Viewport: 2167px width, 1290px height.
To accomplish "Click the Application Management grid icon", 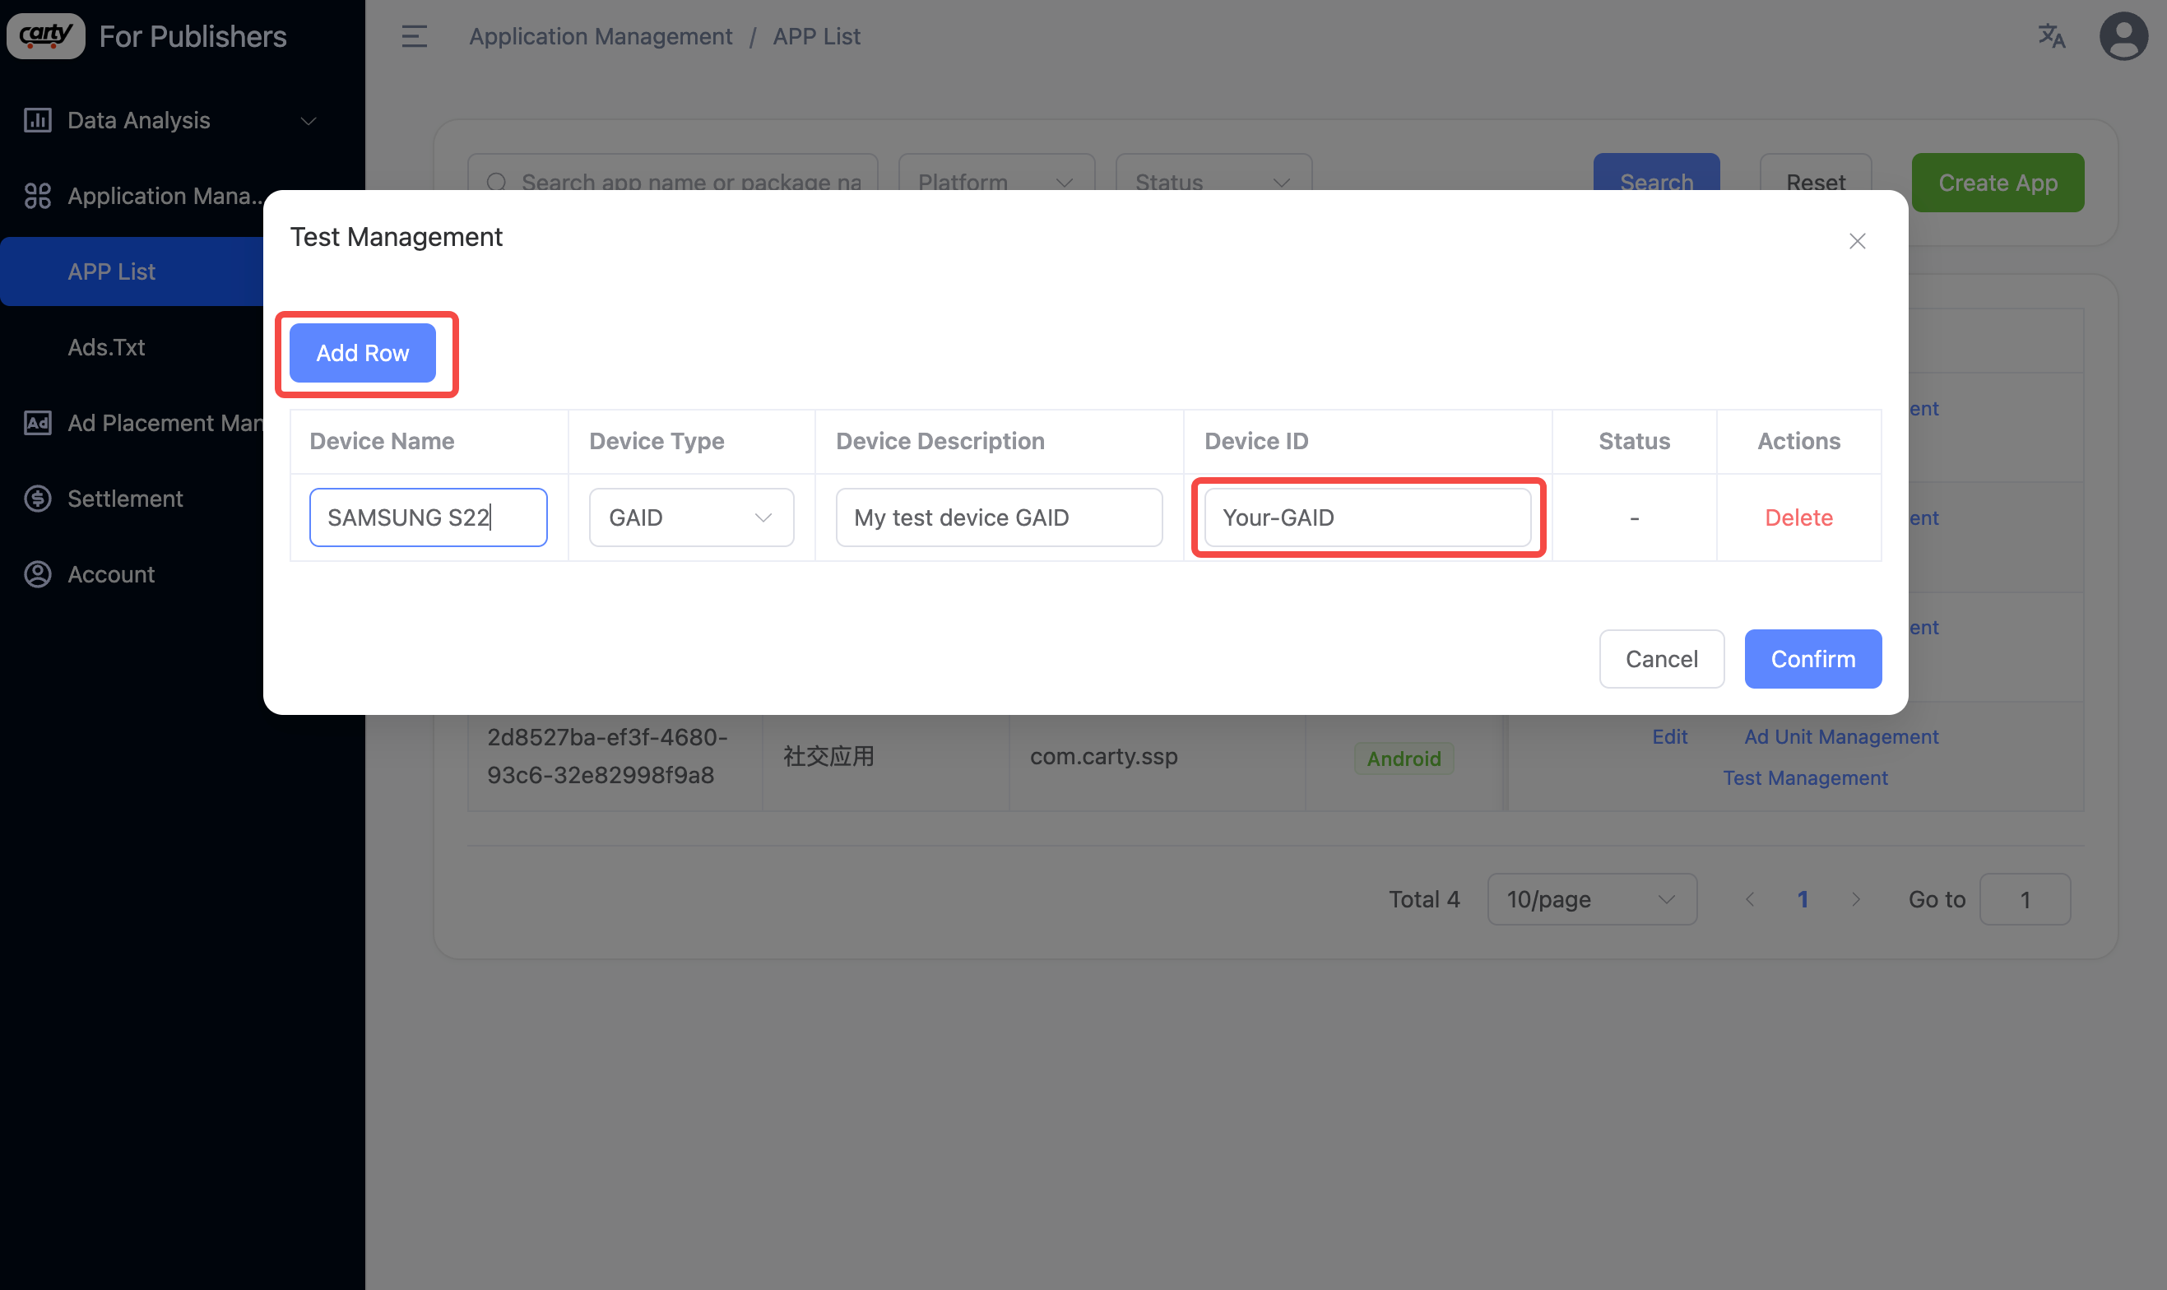I will click(37, 196).
